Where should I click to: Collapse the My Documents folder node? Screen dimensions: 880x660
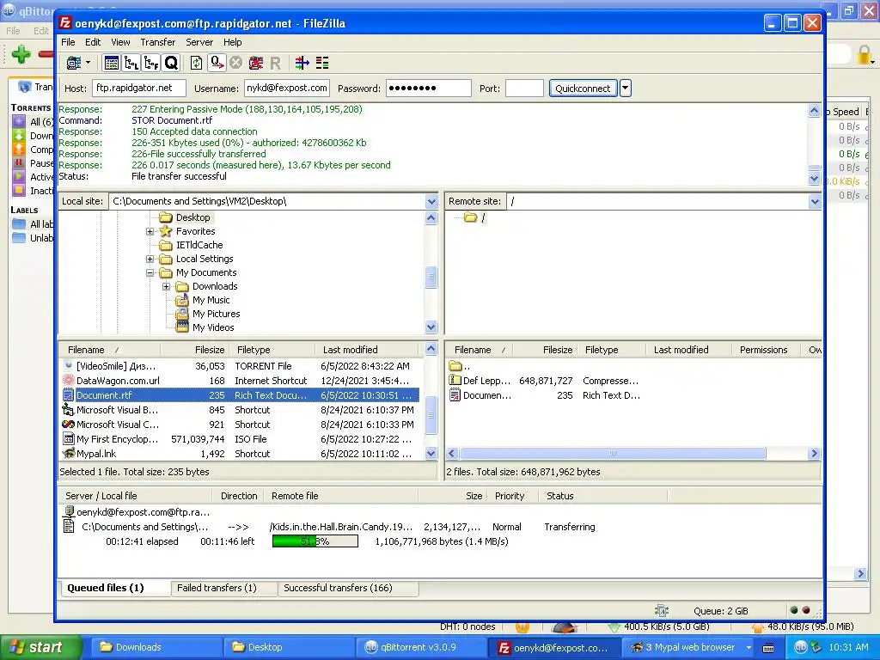(x=150, y=272)
